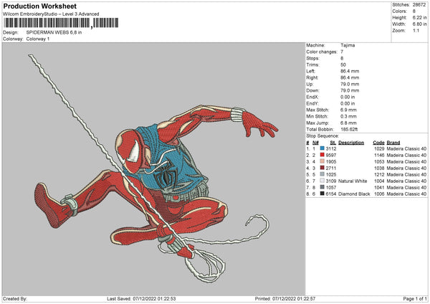Click the blue 3112 thread color swatch

point(322,148)
